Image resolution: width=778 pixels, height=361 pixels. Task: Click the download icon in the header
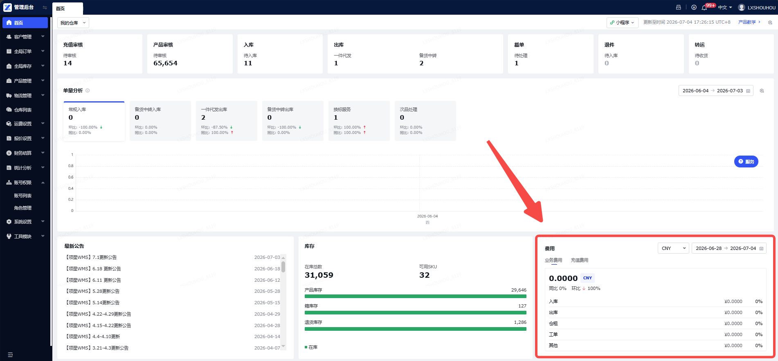click(x=694, y=7)
